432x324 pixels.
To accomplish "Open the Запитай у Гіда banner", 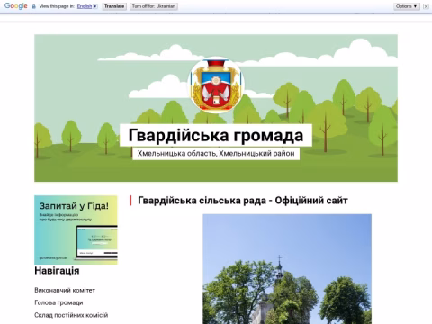I will coord(76,229).
